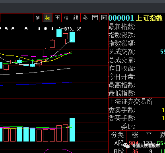The height and width of the screenshot is (153, 165).
Task: Click the tallest cyan volume bar
Action: point(72,130)
